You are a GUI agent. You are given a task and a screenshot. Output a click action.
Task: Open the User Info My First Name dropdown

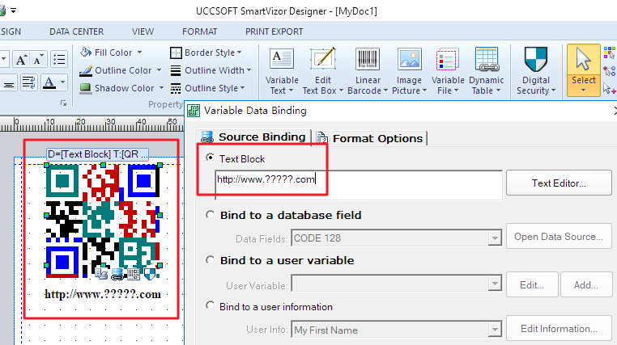[495, 330]
